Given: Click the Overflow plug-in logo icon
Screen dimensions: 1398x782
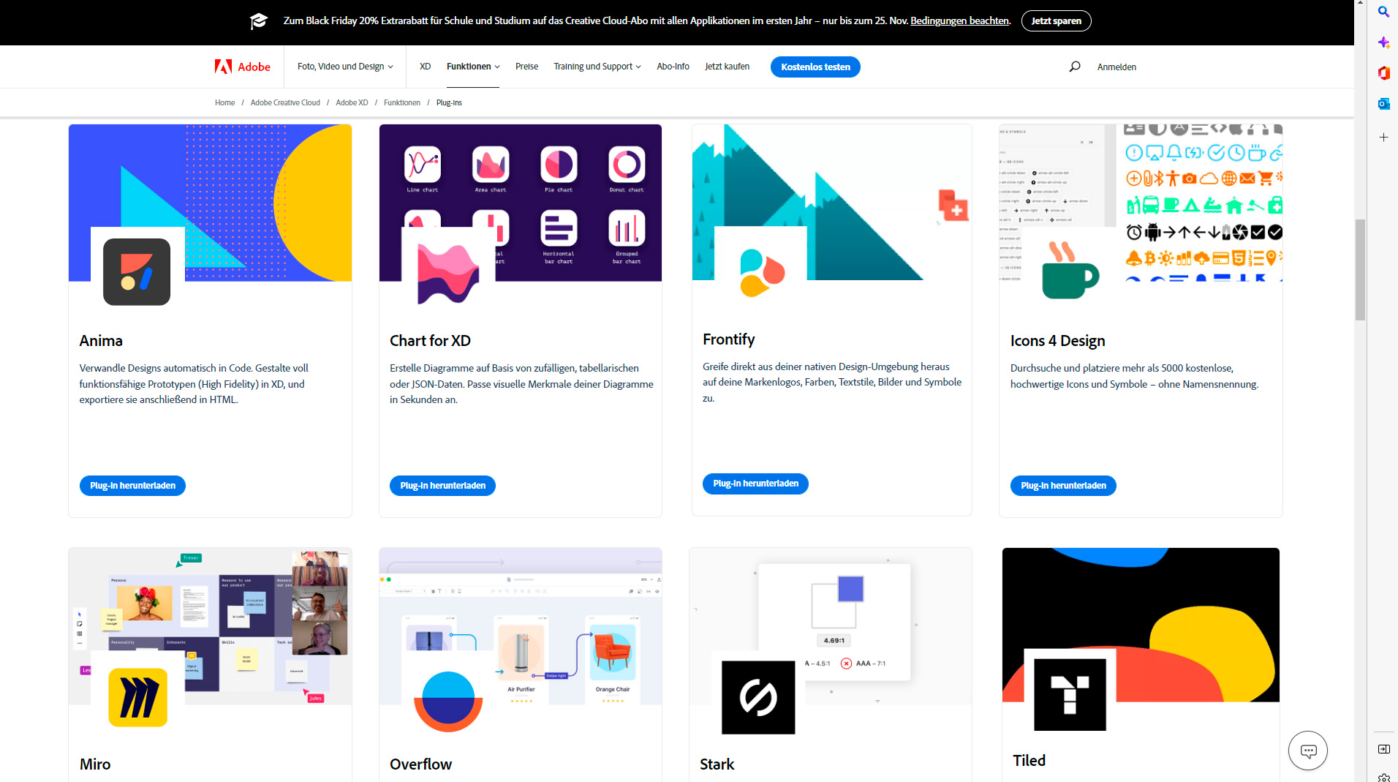Looking at the screenshot, I should [x=448, y=701].
